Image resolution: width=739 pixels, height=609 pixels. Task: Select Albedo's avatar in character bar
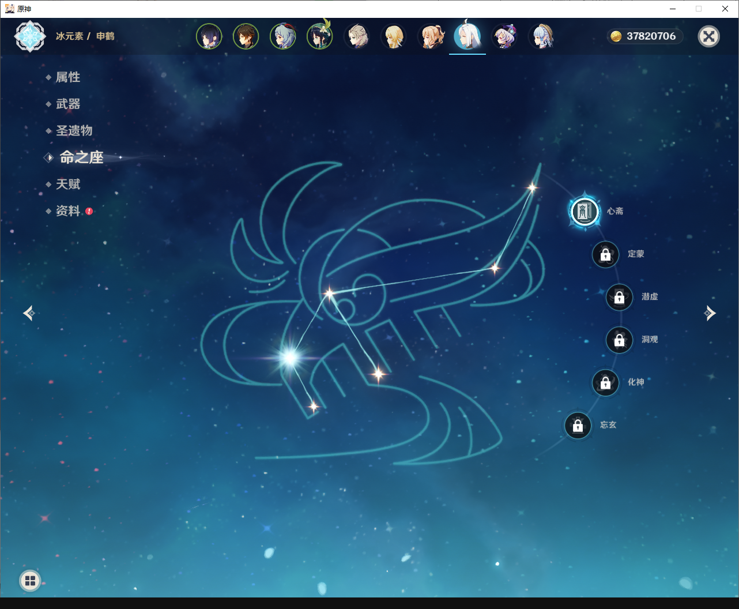click(357, 36)
